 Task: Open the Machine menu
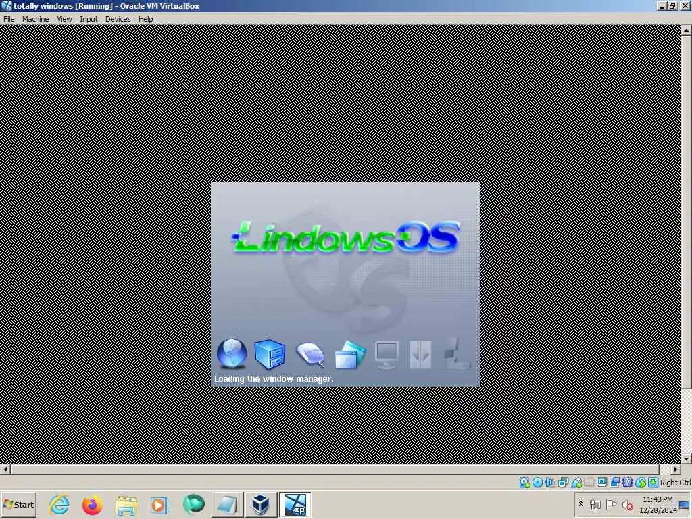tap(35, 19)
